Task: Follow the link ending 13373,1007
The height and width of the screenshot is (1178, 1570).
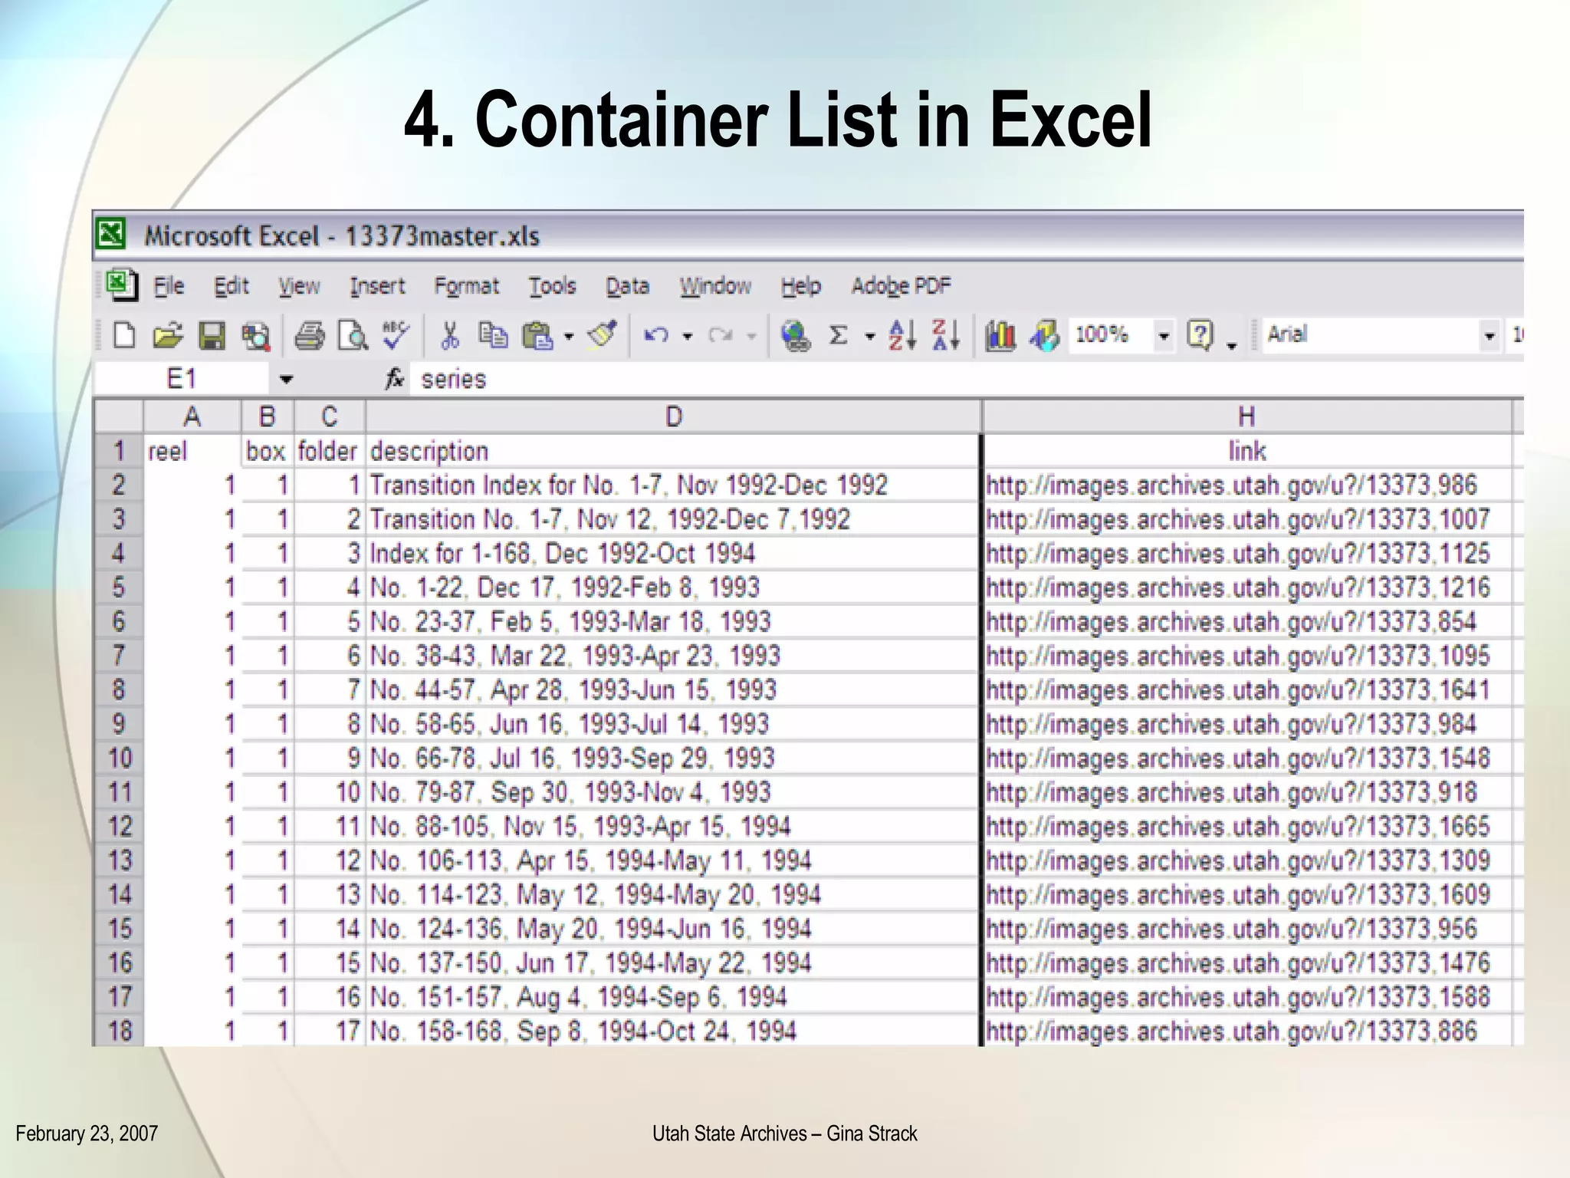Action: pyautogui.click(x=1238, y=519)
